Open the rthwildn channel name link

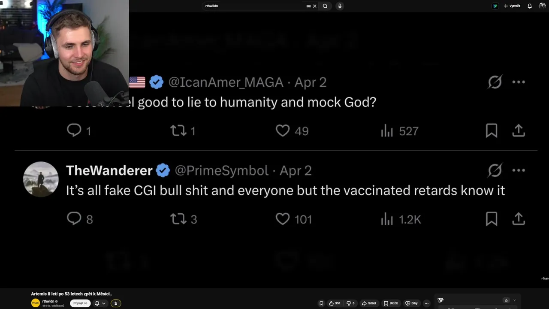48,301
